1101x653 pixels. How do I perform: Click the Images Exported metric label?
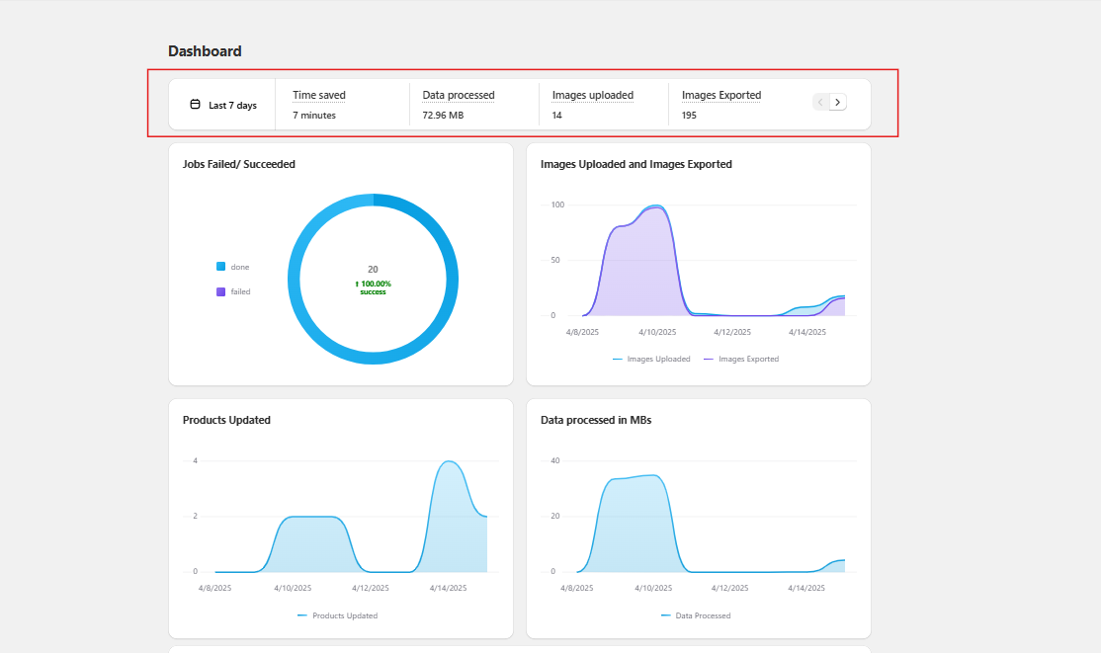coord(721,95)
